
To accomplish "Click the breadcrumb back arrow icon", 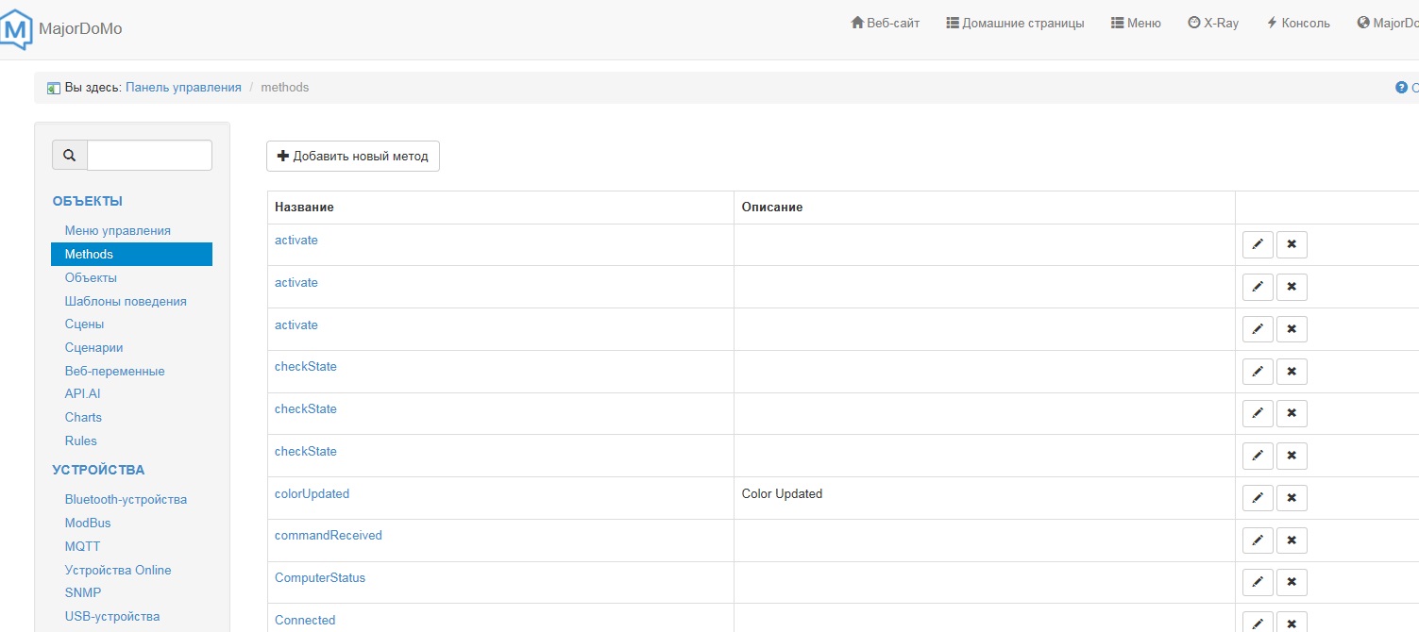I will pyautogui.click(x=54, y=88).
